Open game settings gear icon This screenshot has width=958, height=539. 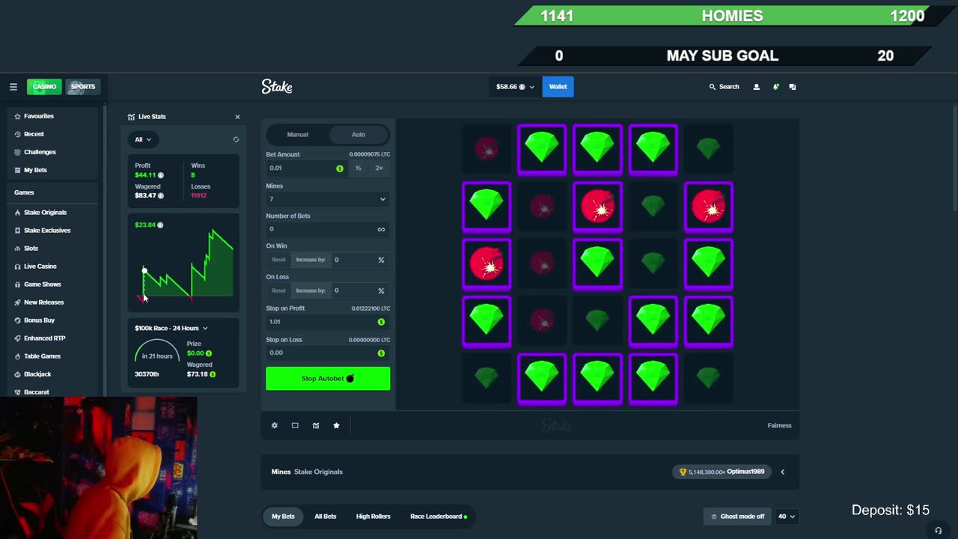pos(275,425)
